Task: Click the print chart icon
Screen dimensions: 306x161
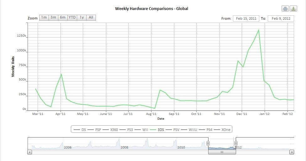Action: pyautogui.click(x=285, y=8)
